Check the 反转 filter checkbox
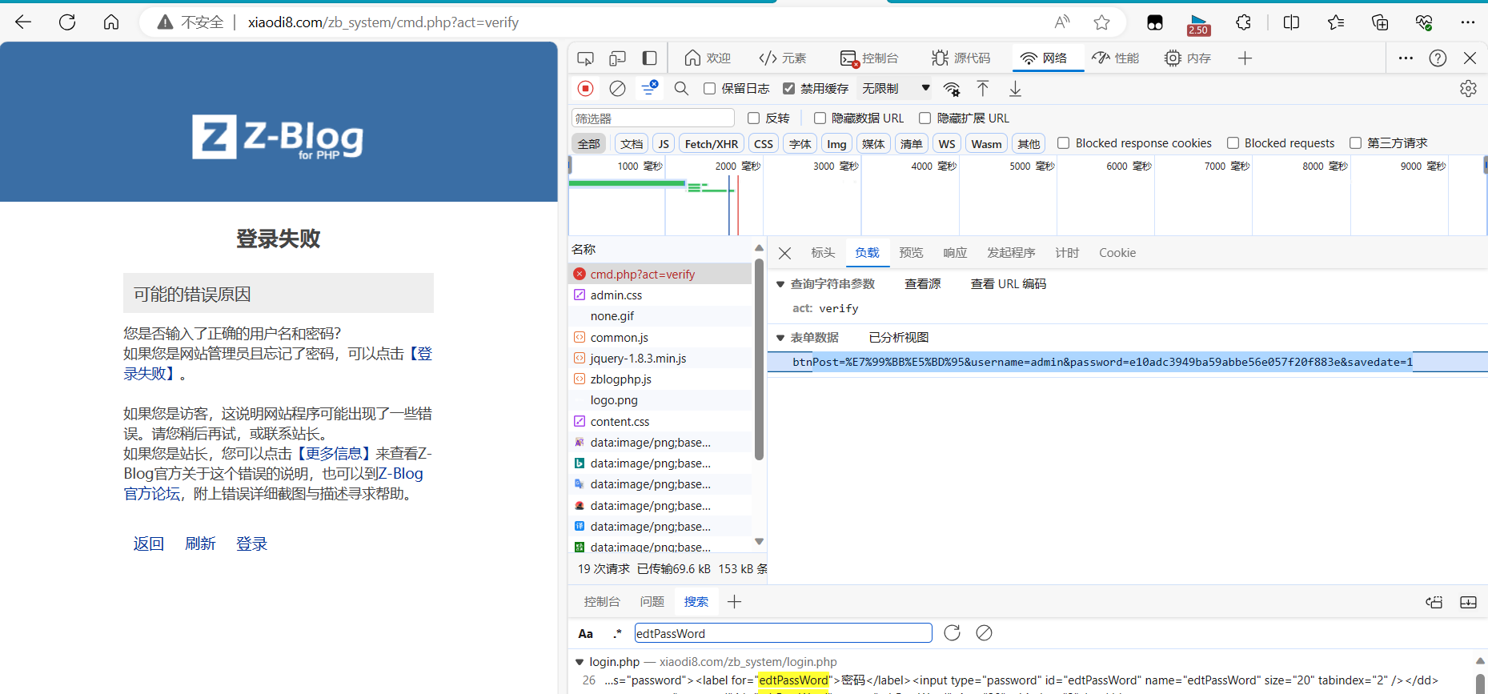This screenshot has width=1488, height=694. click(753, 118)
